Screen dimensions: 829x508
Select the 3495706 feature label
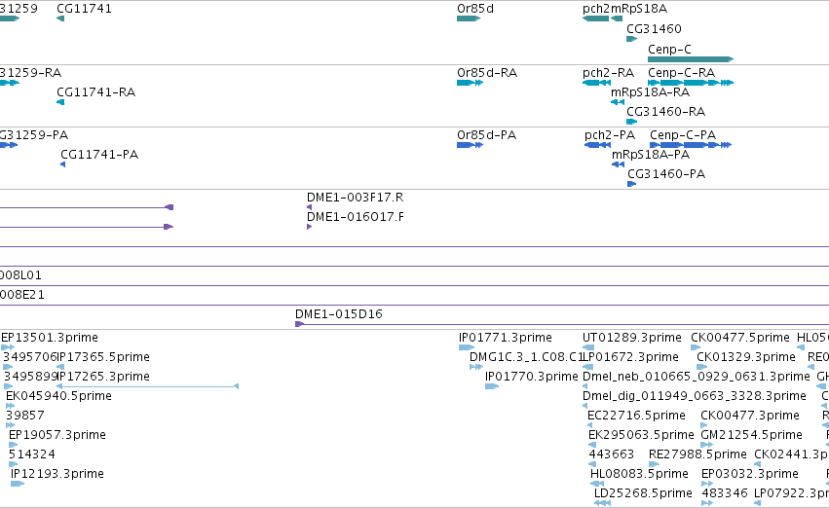tap(29, 356)
